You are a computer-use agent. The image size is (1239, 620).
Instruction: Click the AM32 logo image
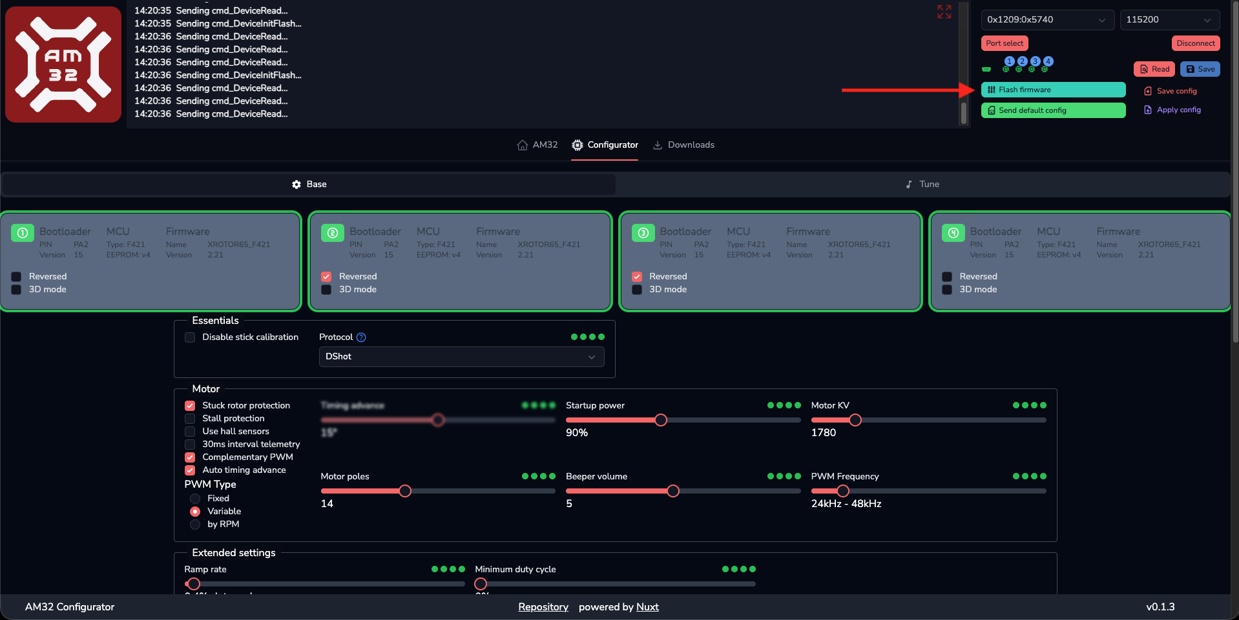(x=63, y=65)
